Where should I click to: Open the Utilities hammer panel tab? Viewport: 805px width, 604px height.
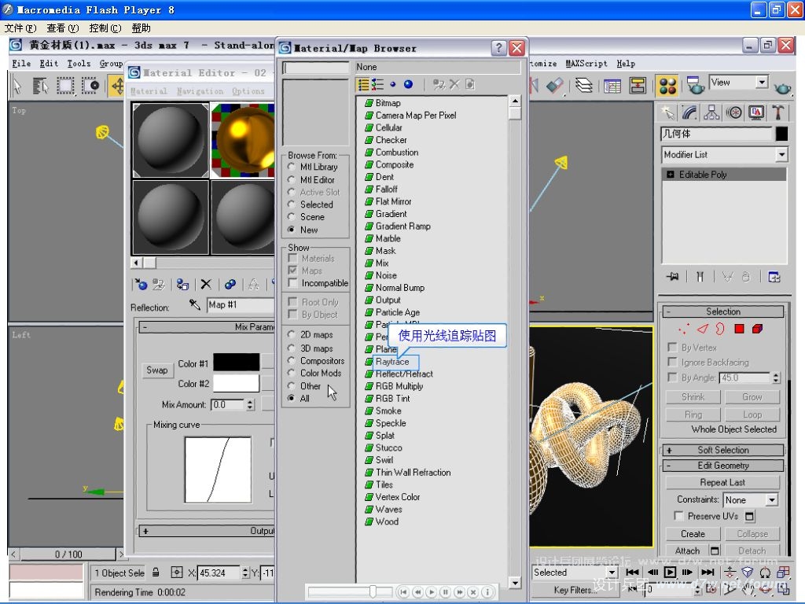click(778, 112)
